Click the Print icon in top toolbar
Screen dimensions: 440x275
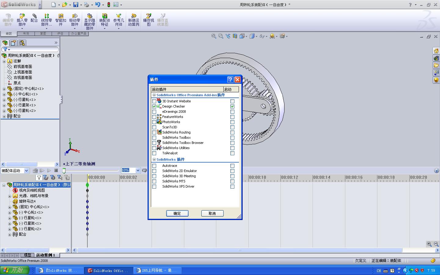(86, 5)
